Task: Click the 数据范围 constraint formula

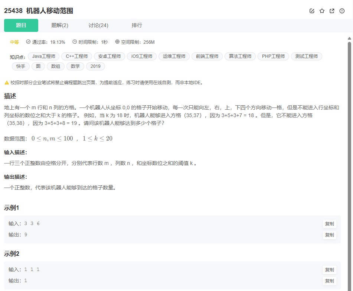Action: click(x=72, y=139)
